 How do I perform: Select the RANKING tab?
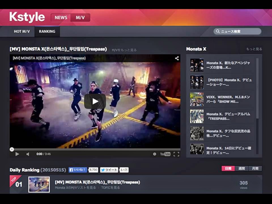point(47,31)
